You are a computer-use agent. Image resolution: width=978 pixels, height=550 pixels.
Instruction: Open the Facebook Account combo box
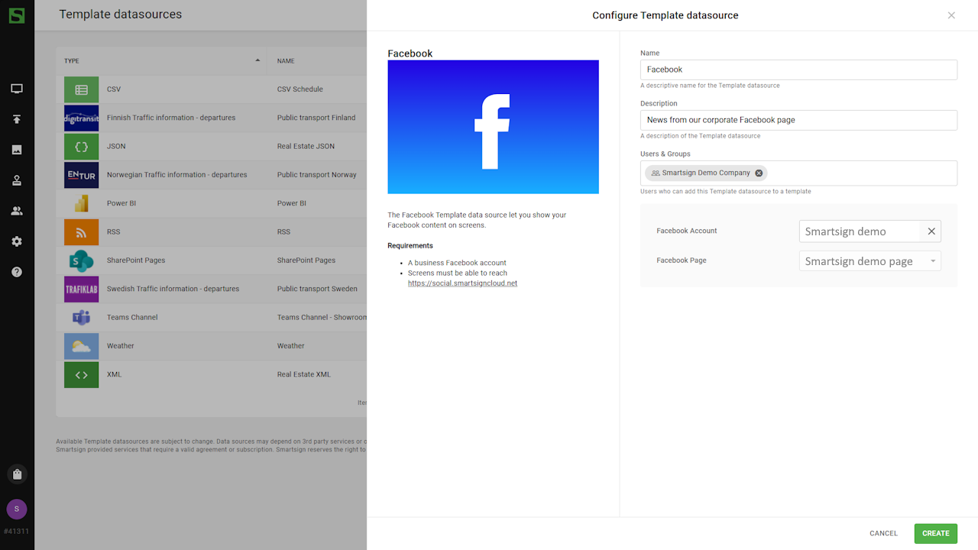pyautogui.click(x=860, y=231)
